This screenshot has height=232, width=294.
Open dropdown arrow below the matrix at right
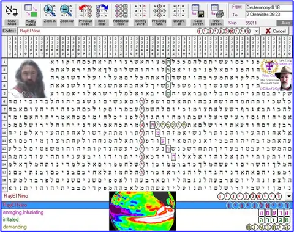tap(289, 196)
